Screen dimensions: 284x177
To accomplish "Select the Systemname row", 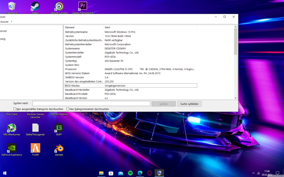I will coord(131,49).
